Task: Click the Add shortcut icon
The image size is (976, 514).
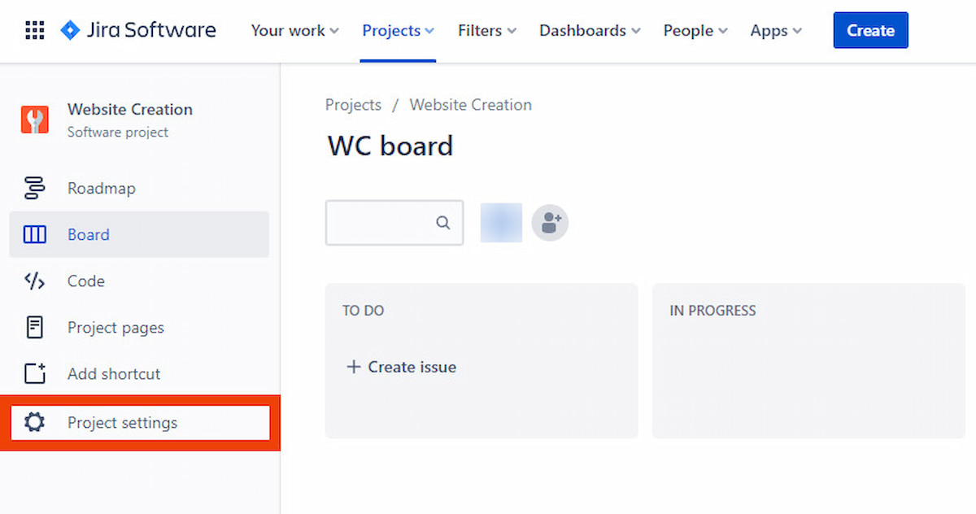Action: point(36,373)
